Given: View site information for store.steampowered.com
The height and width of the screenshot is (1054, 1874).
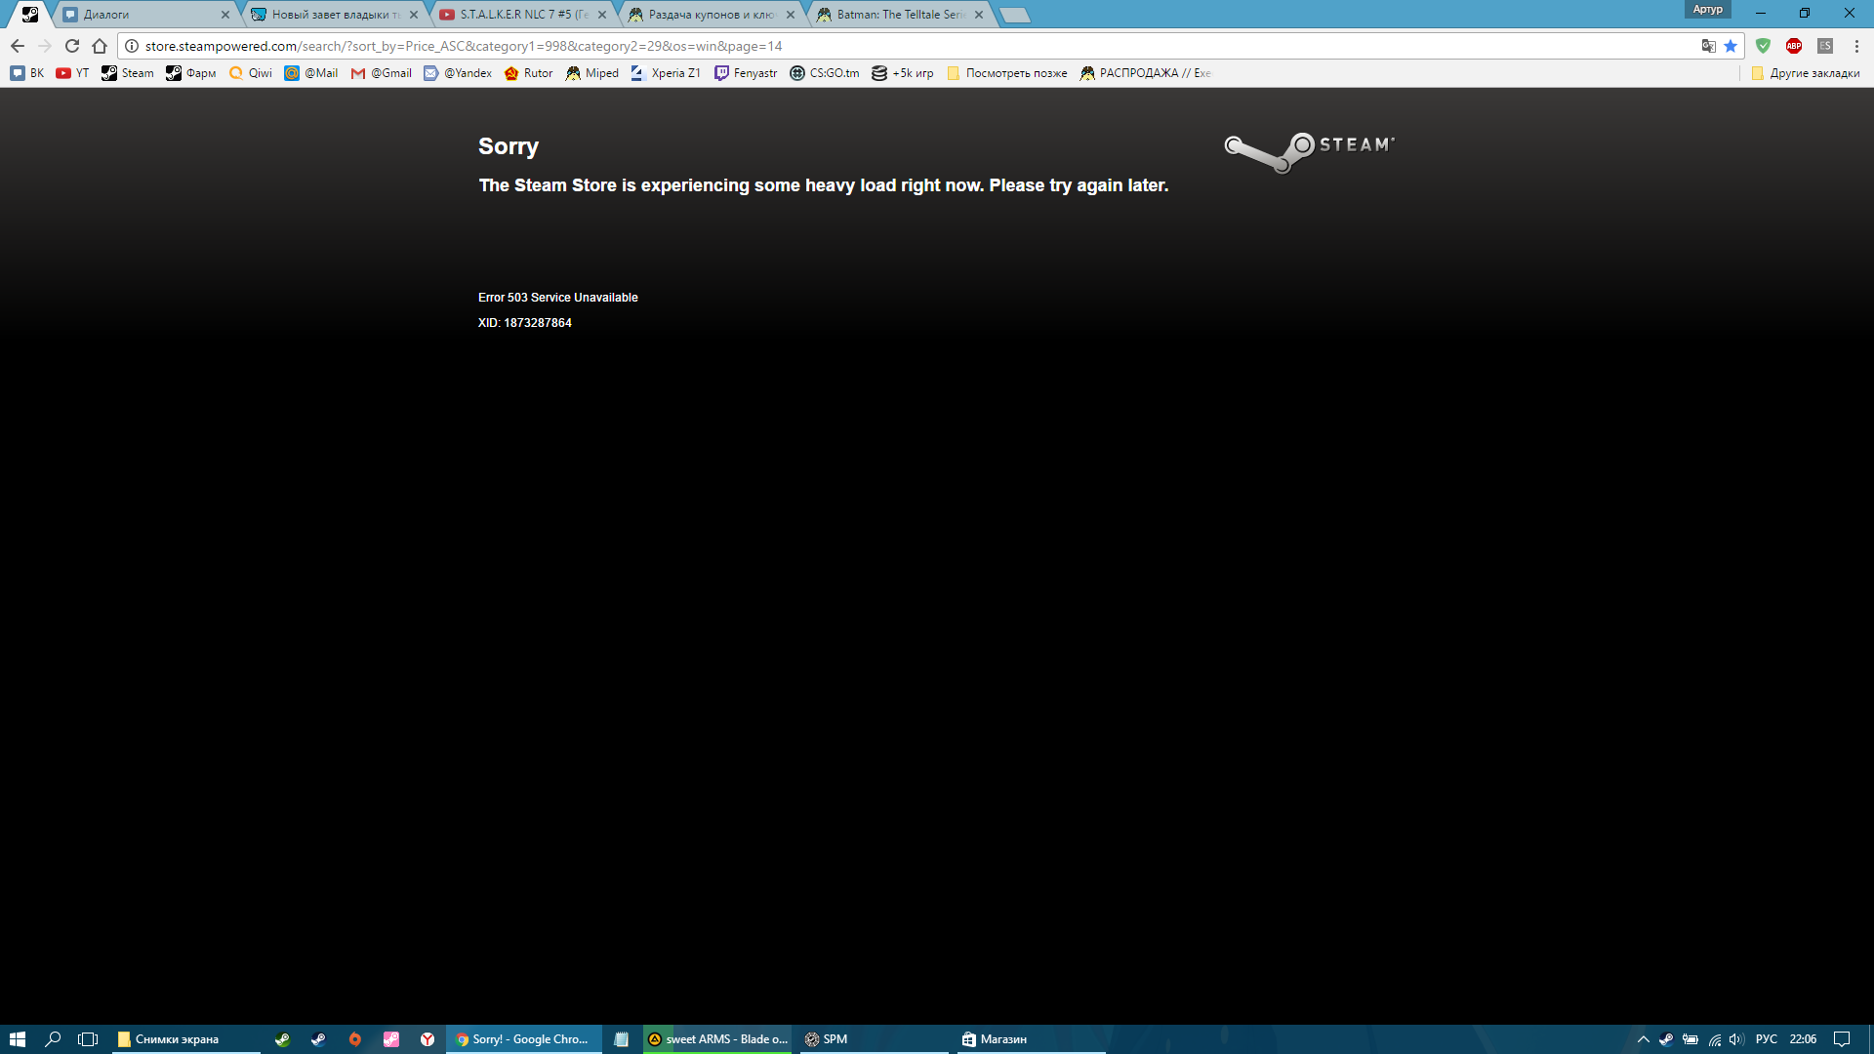Looking at the screenshot, I should [x=132, y=46].
